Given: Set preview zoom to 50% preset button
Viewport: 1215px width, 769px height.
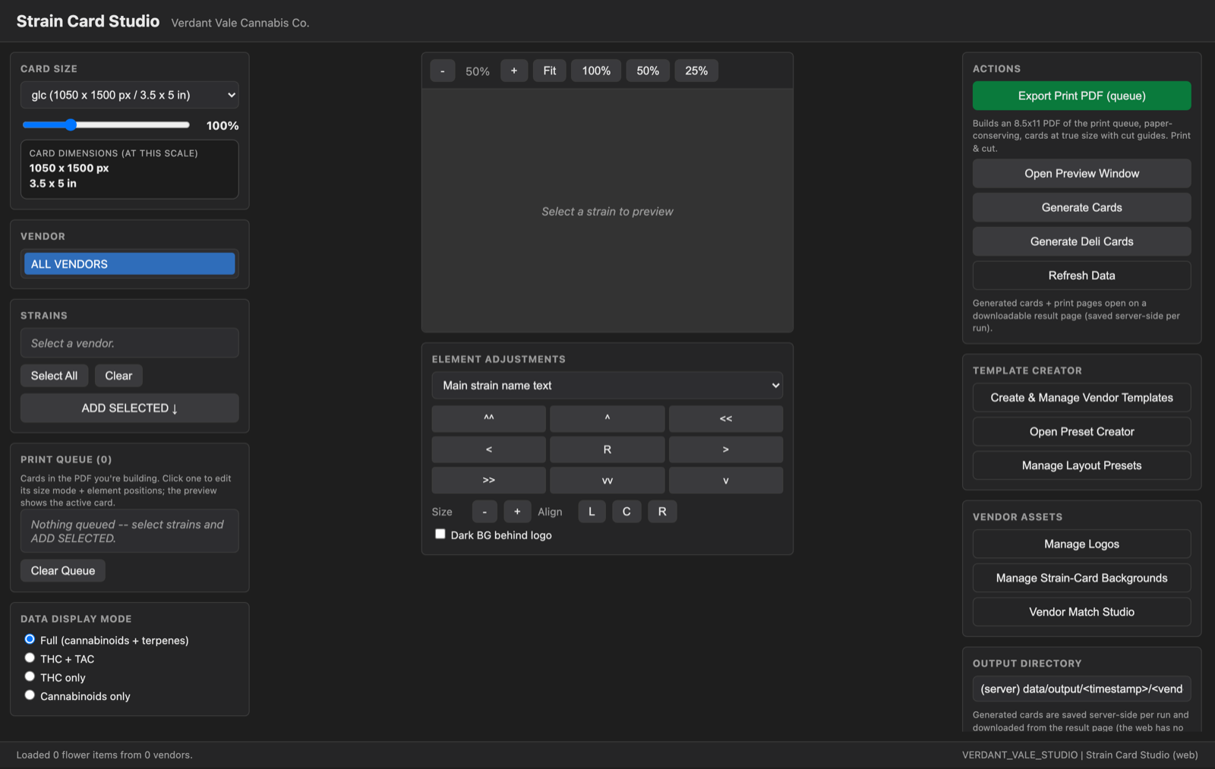Looking at the screenshot, I should coord(648,71).
